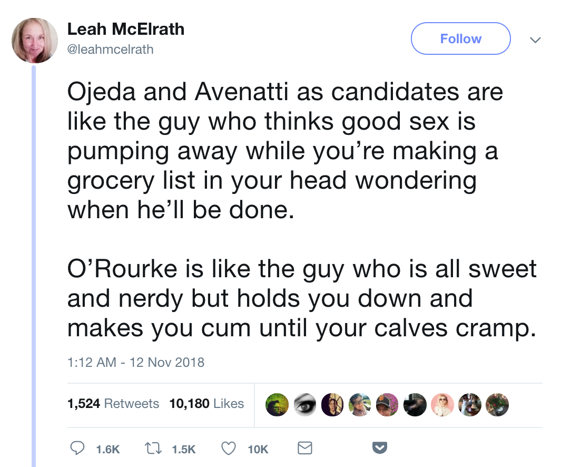
Task: Like the tweet with heart icon
Action: tap(229, 449)
